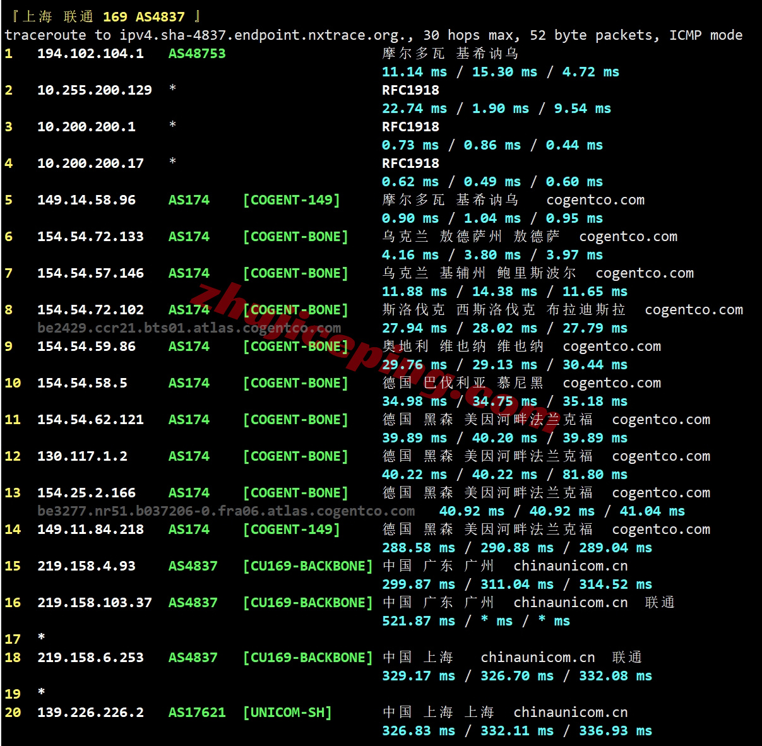
Task: Click AS17621 on hop 20
Action: 197,713
